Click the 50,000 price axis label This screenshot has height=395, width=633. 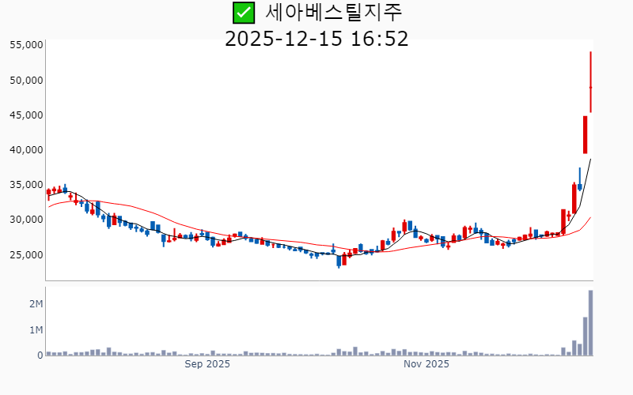[25, 80]
